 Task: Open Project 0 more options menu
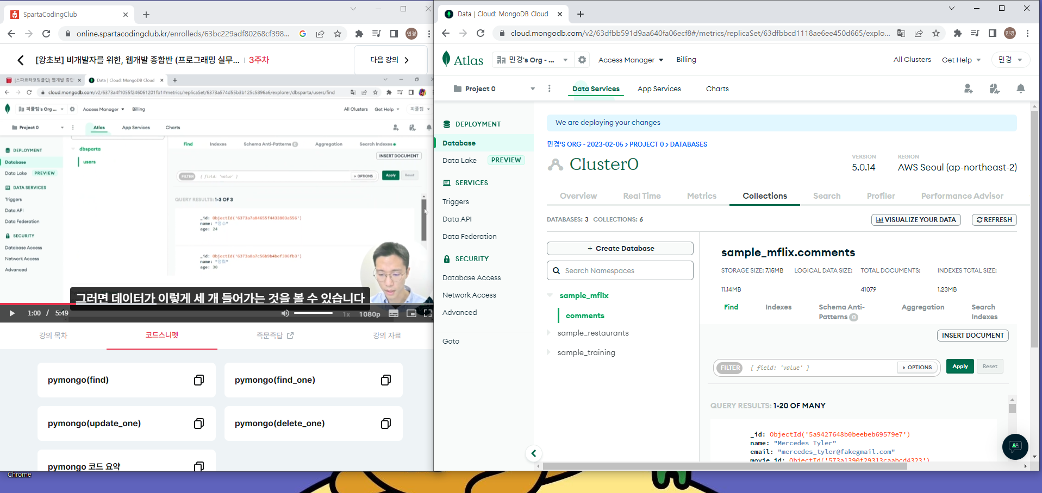click(550, 89)
